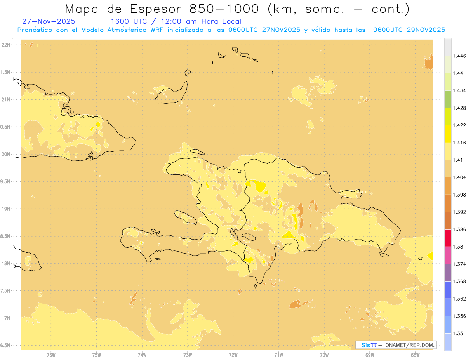466x360 pixels.
Task: Select the date "27-Nov-2025"
Action: pyautogui.click(x=49, y=21)
